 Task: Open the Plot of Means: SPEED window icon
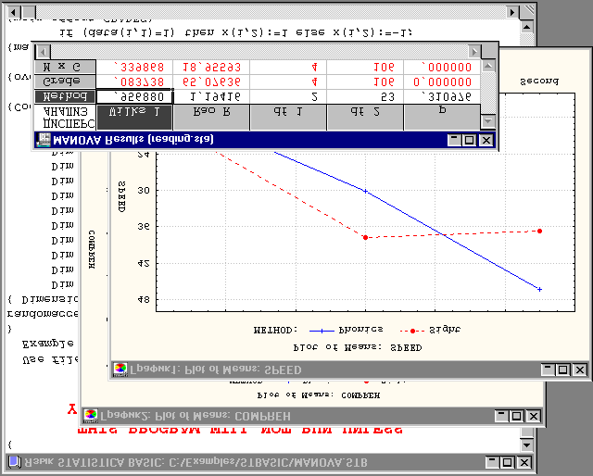[x=120, y=370]
